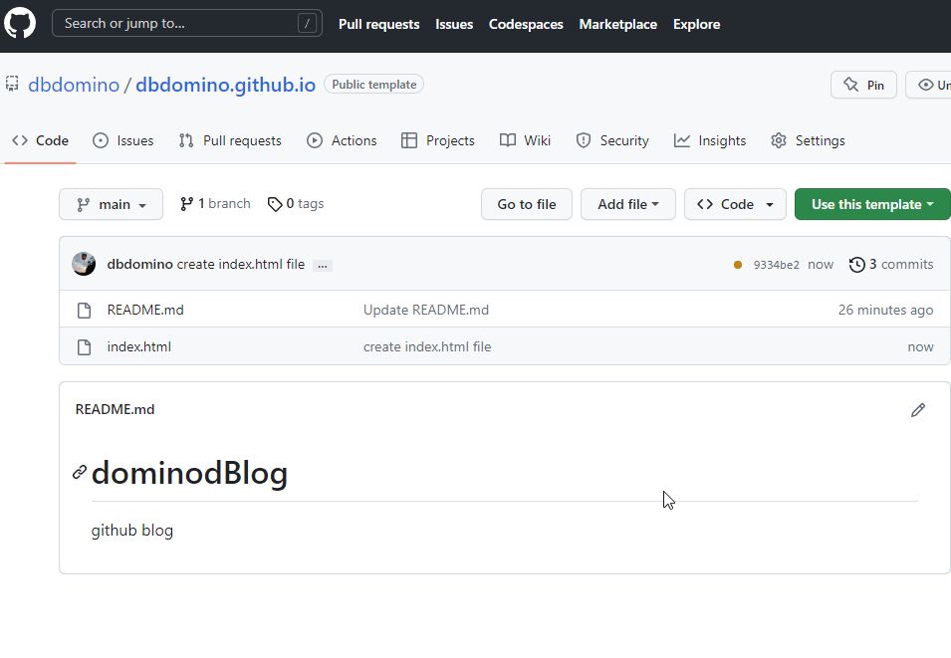Open Use this template dropdown
The height and width of the screenshot is (658, 951).
click(x=872, y=204)
